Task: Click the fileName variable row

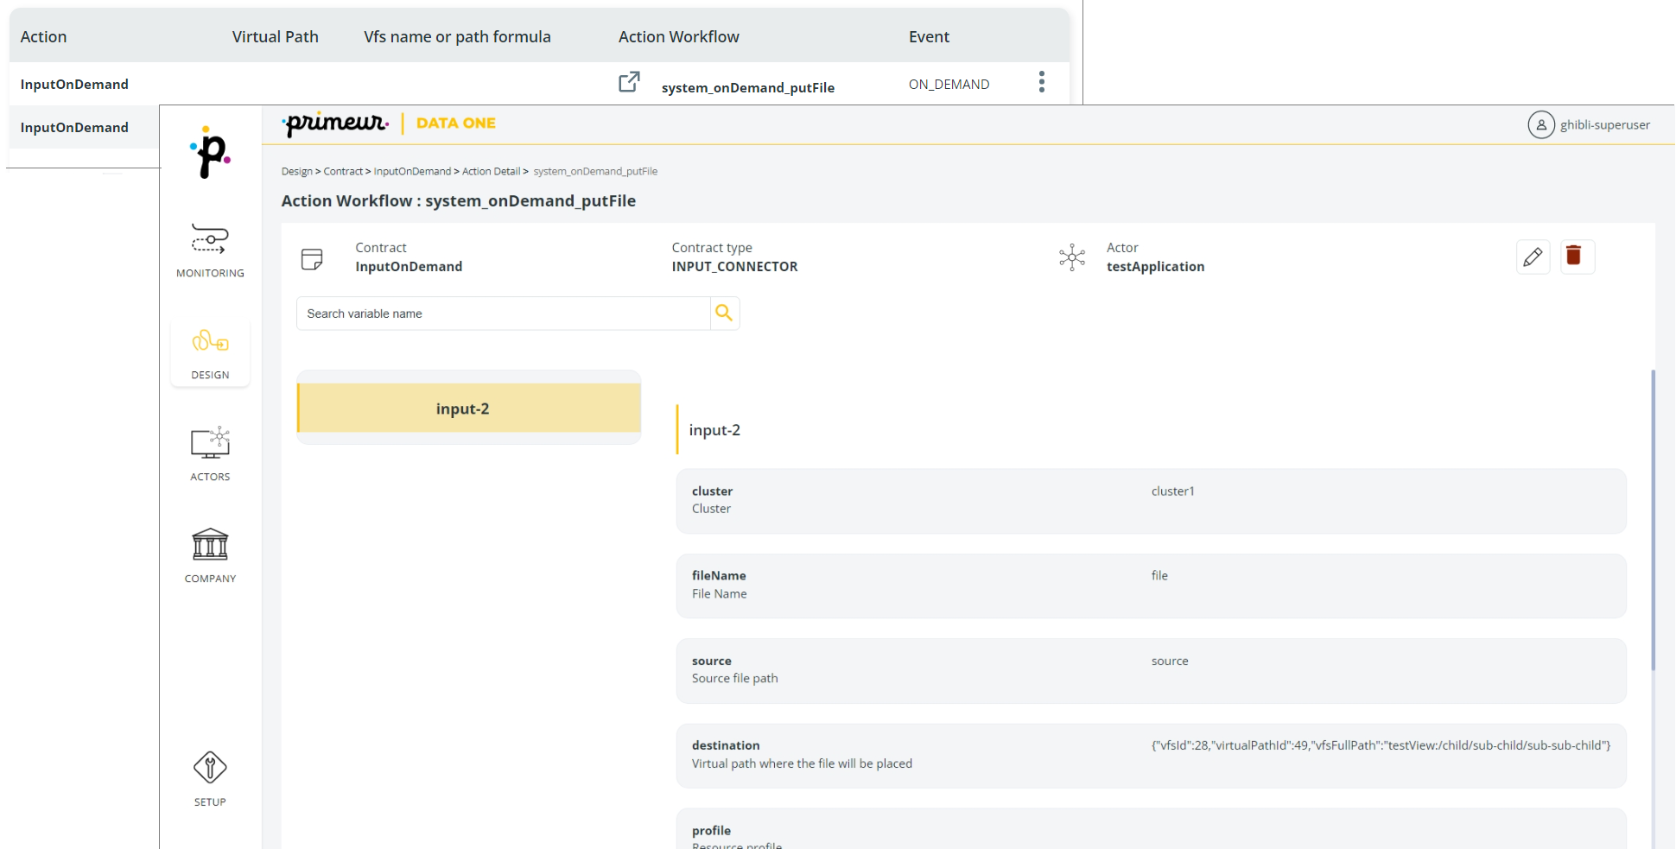Action: 1151,586
